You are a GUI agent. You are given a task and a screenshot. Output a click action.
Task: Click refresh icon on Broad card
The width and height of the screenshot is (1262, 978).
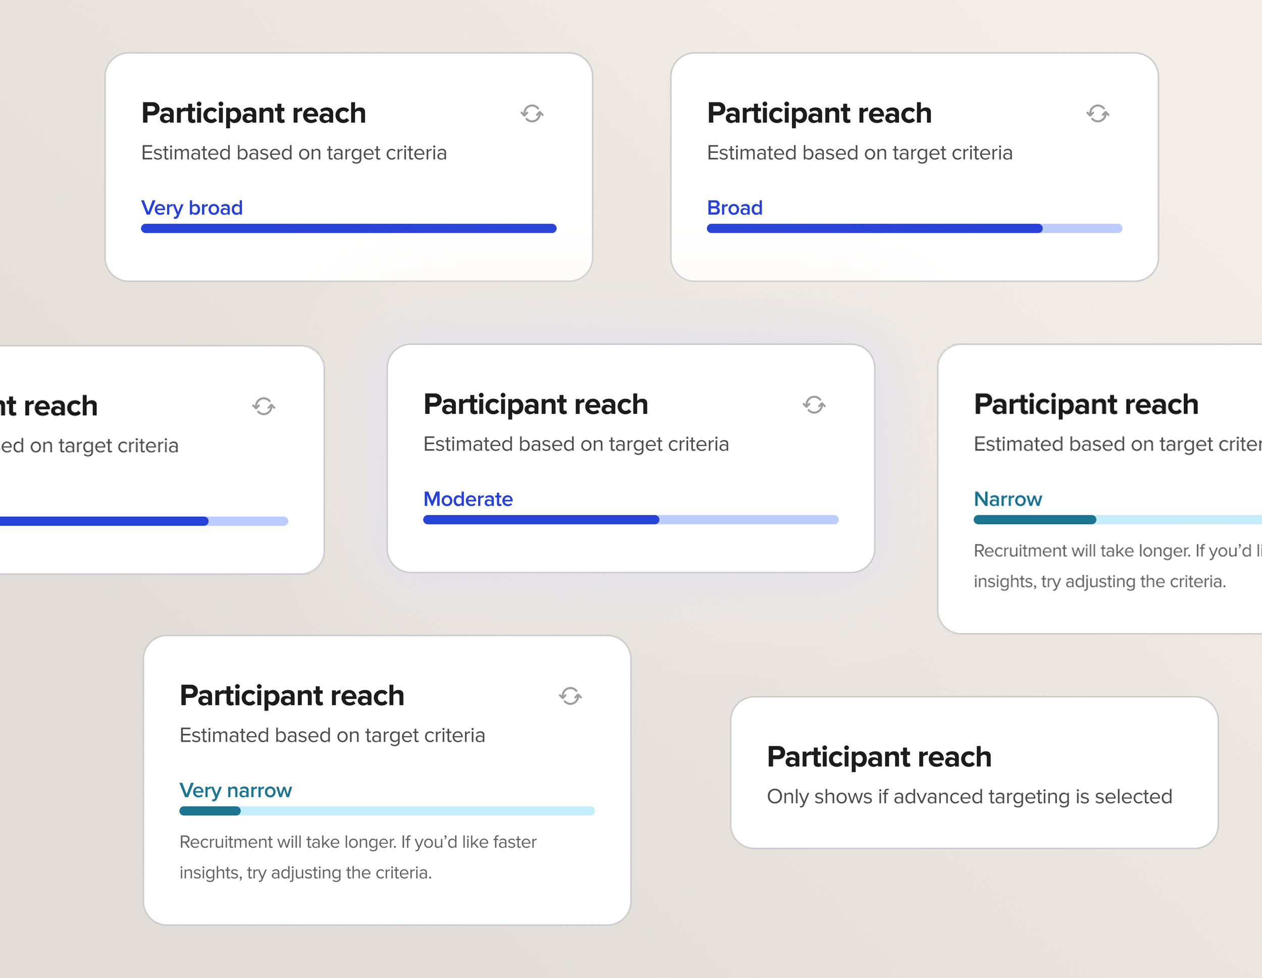click(x=1097, y=114)
